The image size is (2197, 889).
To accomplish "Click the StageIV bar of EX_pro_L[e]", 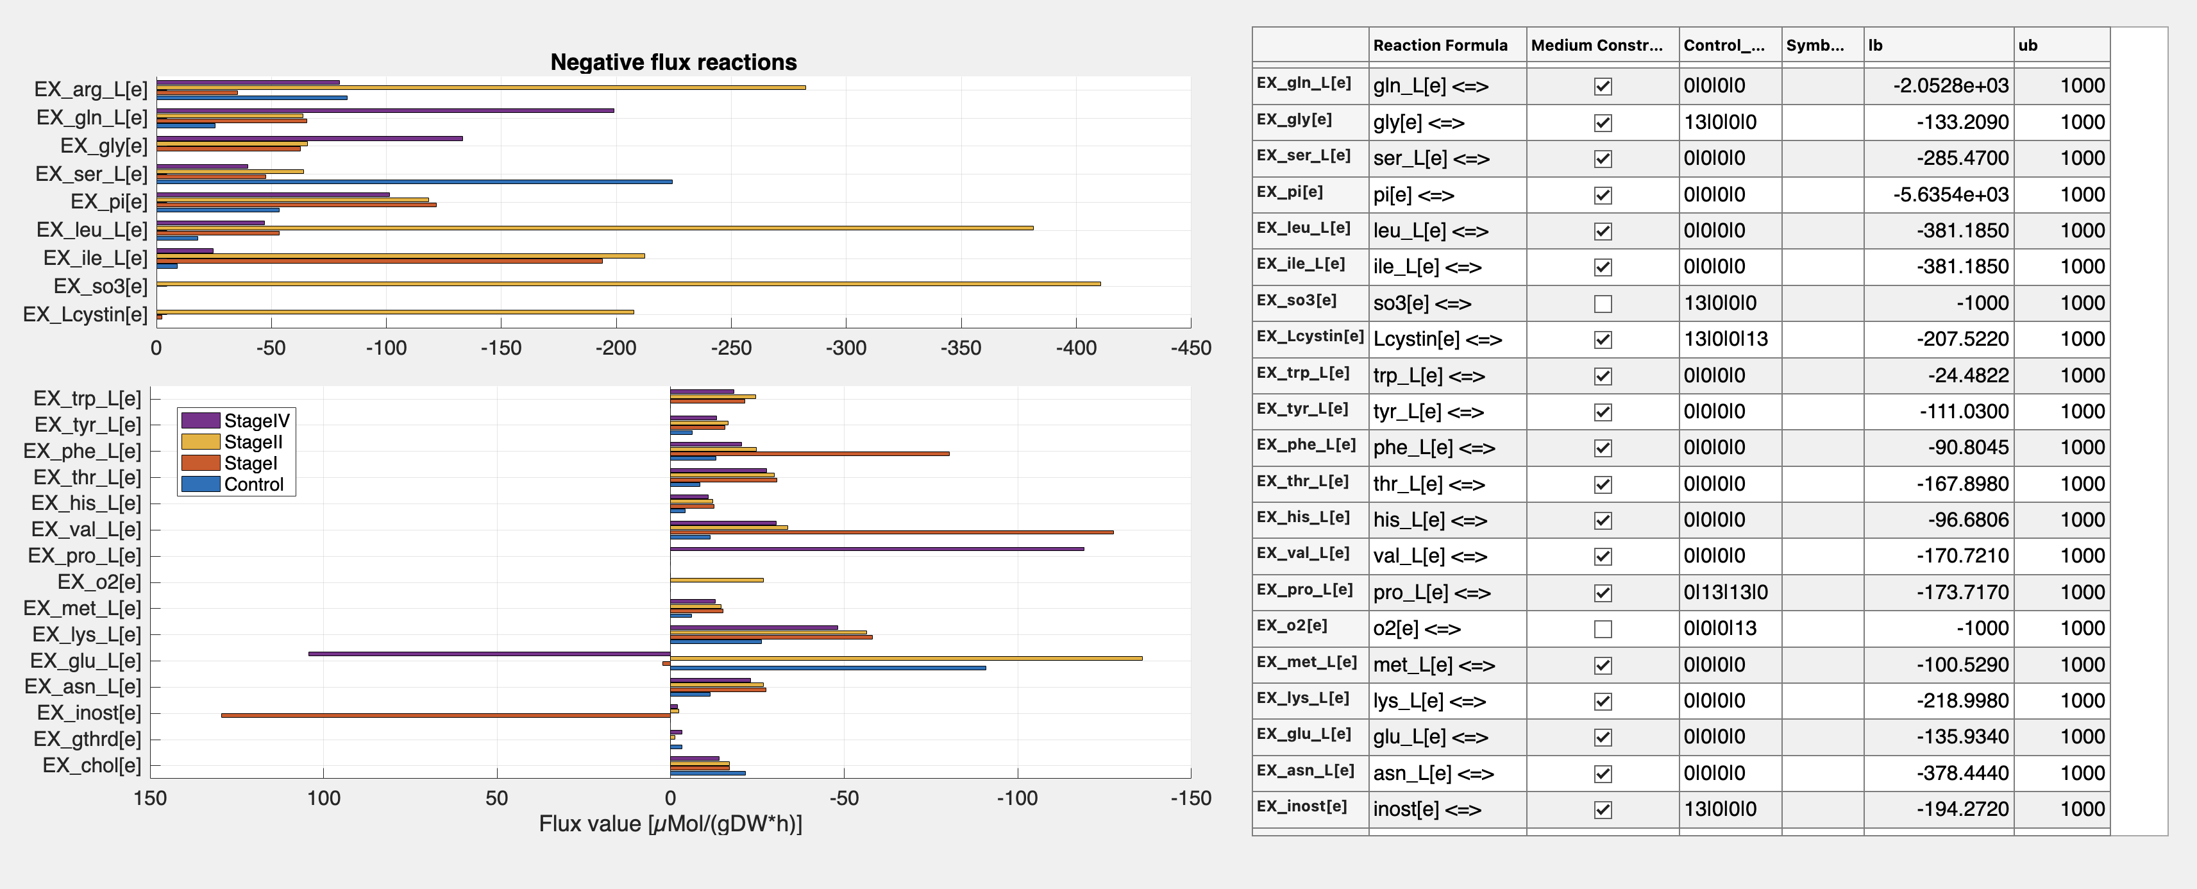I will 877,550.
